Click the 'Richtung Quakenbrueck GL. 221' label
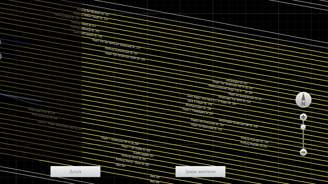Screen dimensions: 328x184 click(x=121, y=51)
